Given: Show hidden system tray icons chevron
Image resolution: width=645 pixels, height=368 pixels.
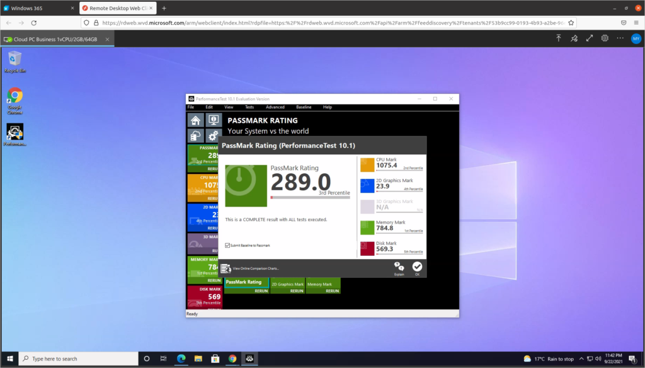Looking at the screenshot, I should 581,359.
